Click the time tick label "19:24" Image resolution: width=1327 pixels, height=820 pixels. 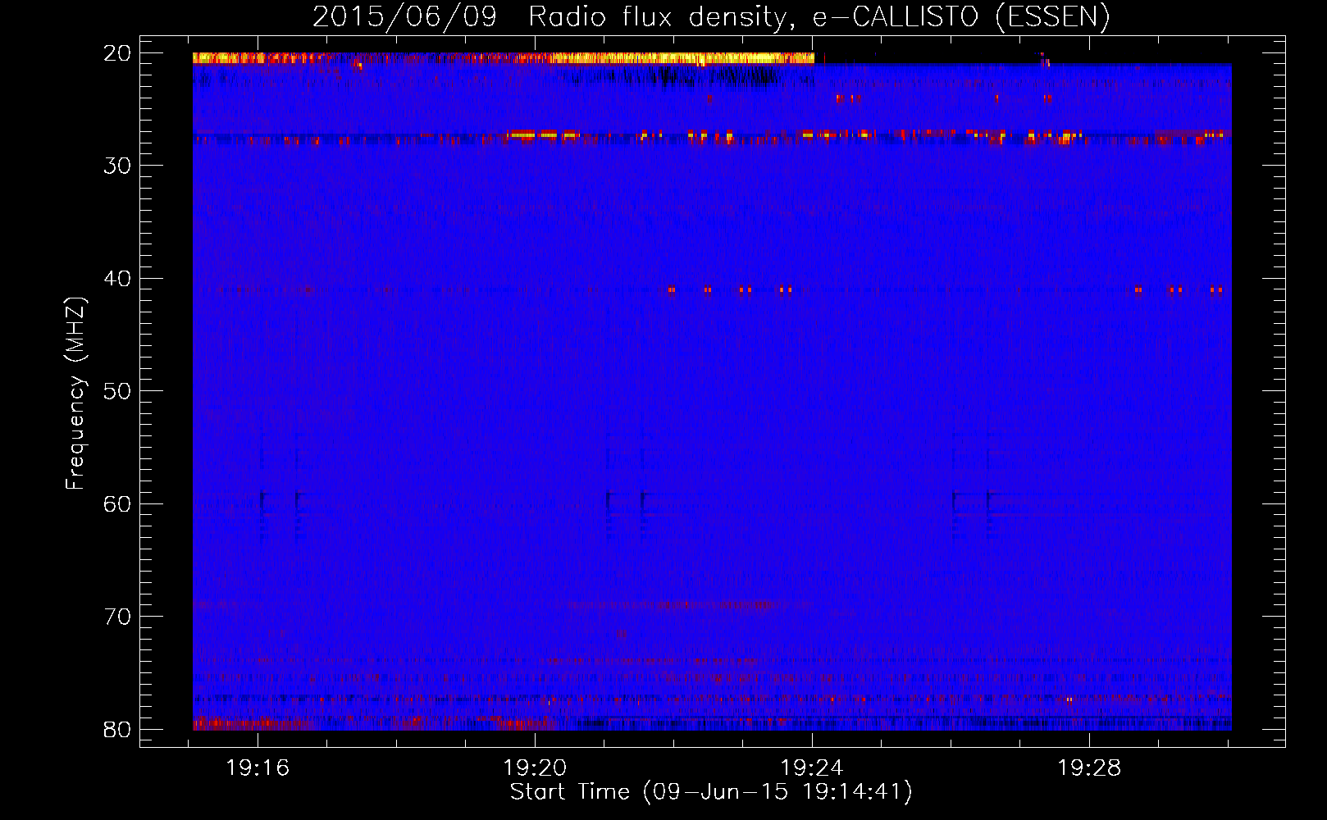pos(813,768)
